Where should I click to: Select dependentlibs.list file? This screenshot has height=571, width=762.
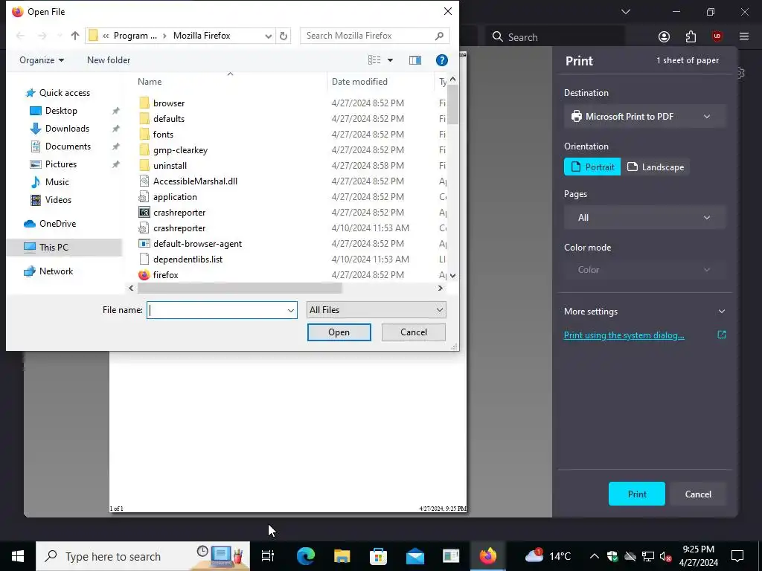(188, 259)
